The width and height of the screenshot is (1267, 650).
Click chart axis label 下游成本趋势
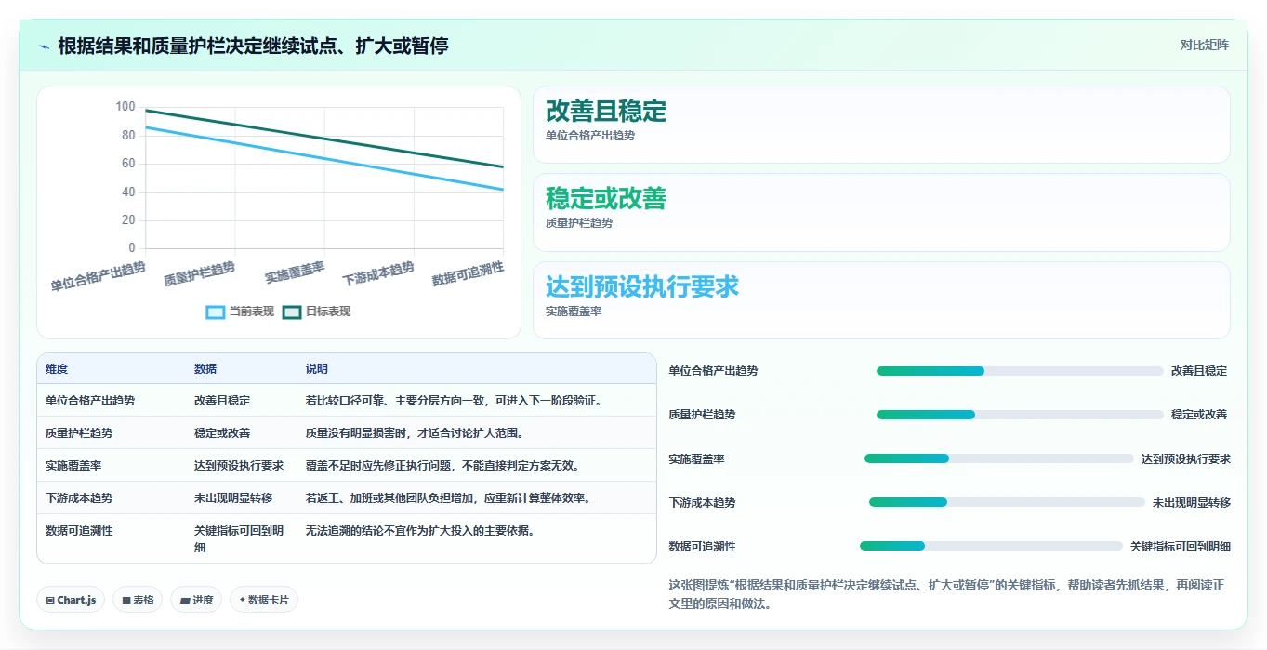378,273
